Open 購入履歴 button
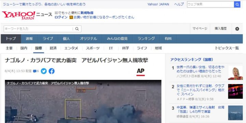Screen dimensions: 246x123 pos(221,29)
